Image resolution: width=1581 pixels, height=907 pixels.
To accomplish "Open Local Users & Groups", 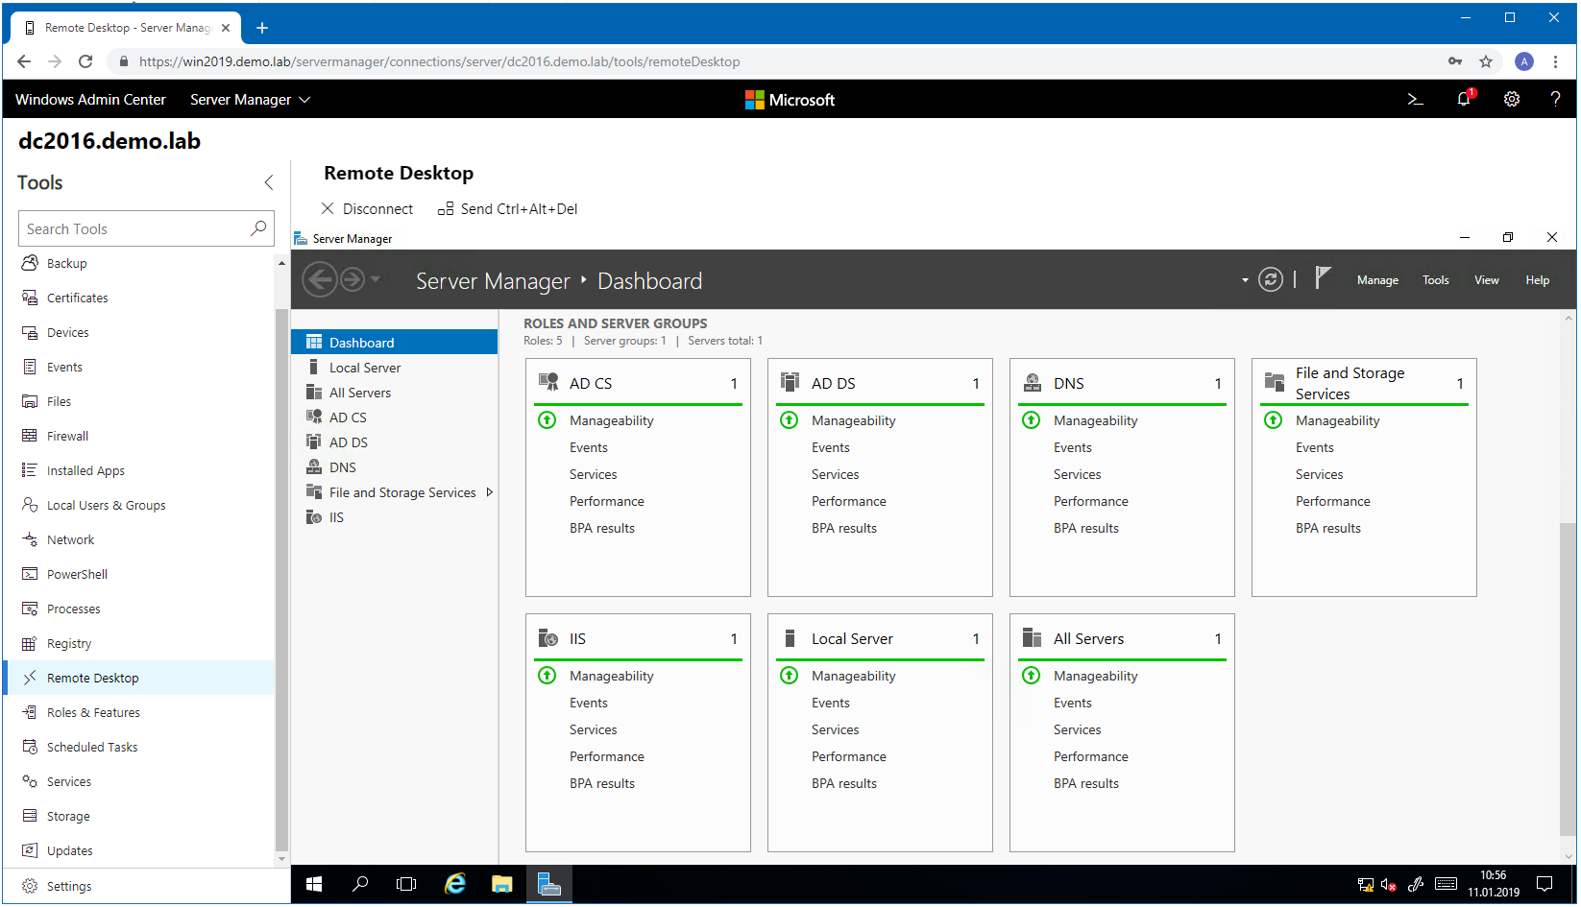I will coord(106,504).
